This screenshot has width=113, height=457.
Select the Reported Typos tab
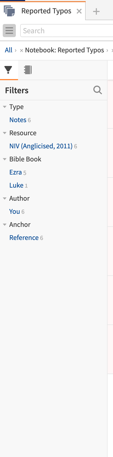tap(46, 11)
